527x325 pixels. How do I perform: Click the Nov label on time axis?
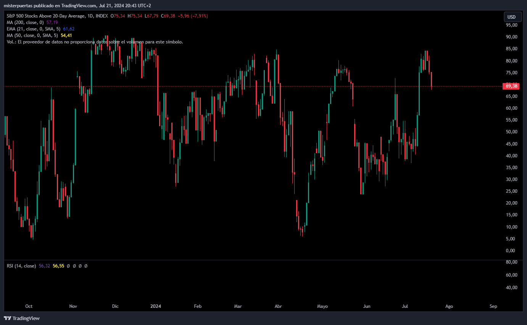[74, 306]
